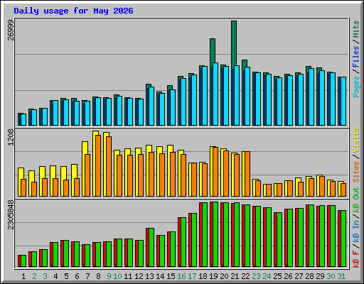Click the "Daily usage for May 2026" title
Image resolution: width=364 pixels, height=284 pixels.
[73, 11]
